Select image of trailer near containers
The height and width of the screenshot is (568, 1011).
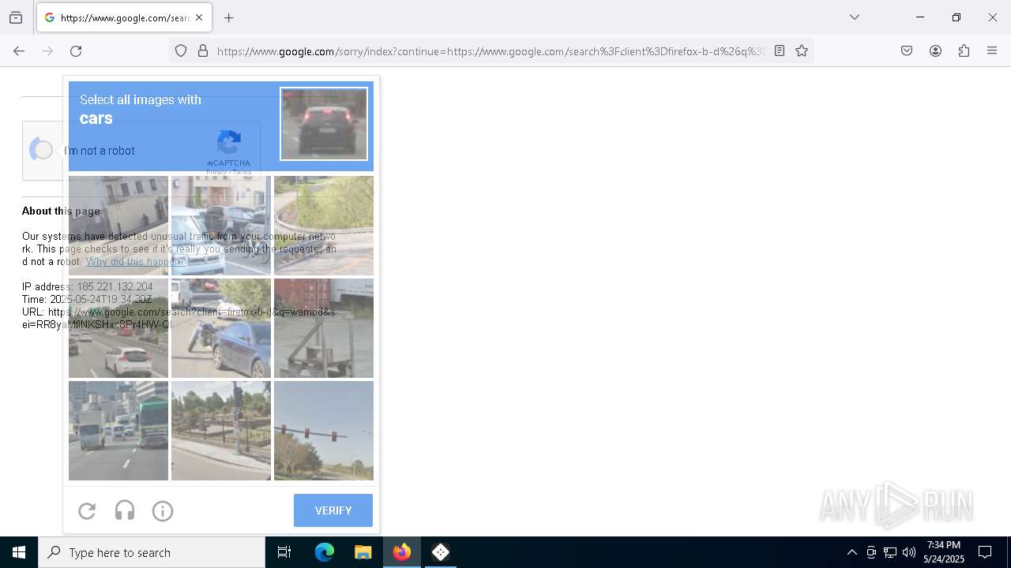coord(324,328)
